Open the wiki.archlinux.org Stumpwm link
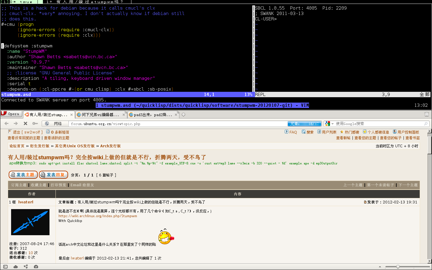432x270 pixels. click(98, 216)
